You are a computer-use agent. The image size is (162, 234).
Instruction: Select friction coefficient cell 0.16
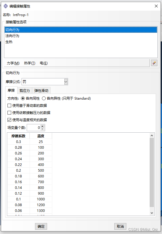tap(18, 182)
